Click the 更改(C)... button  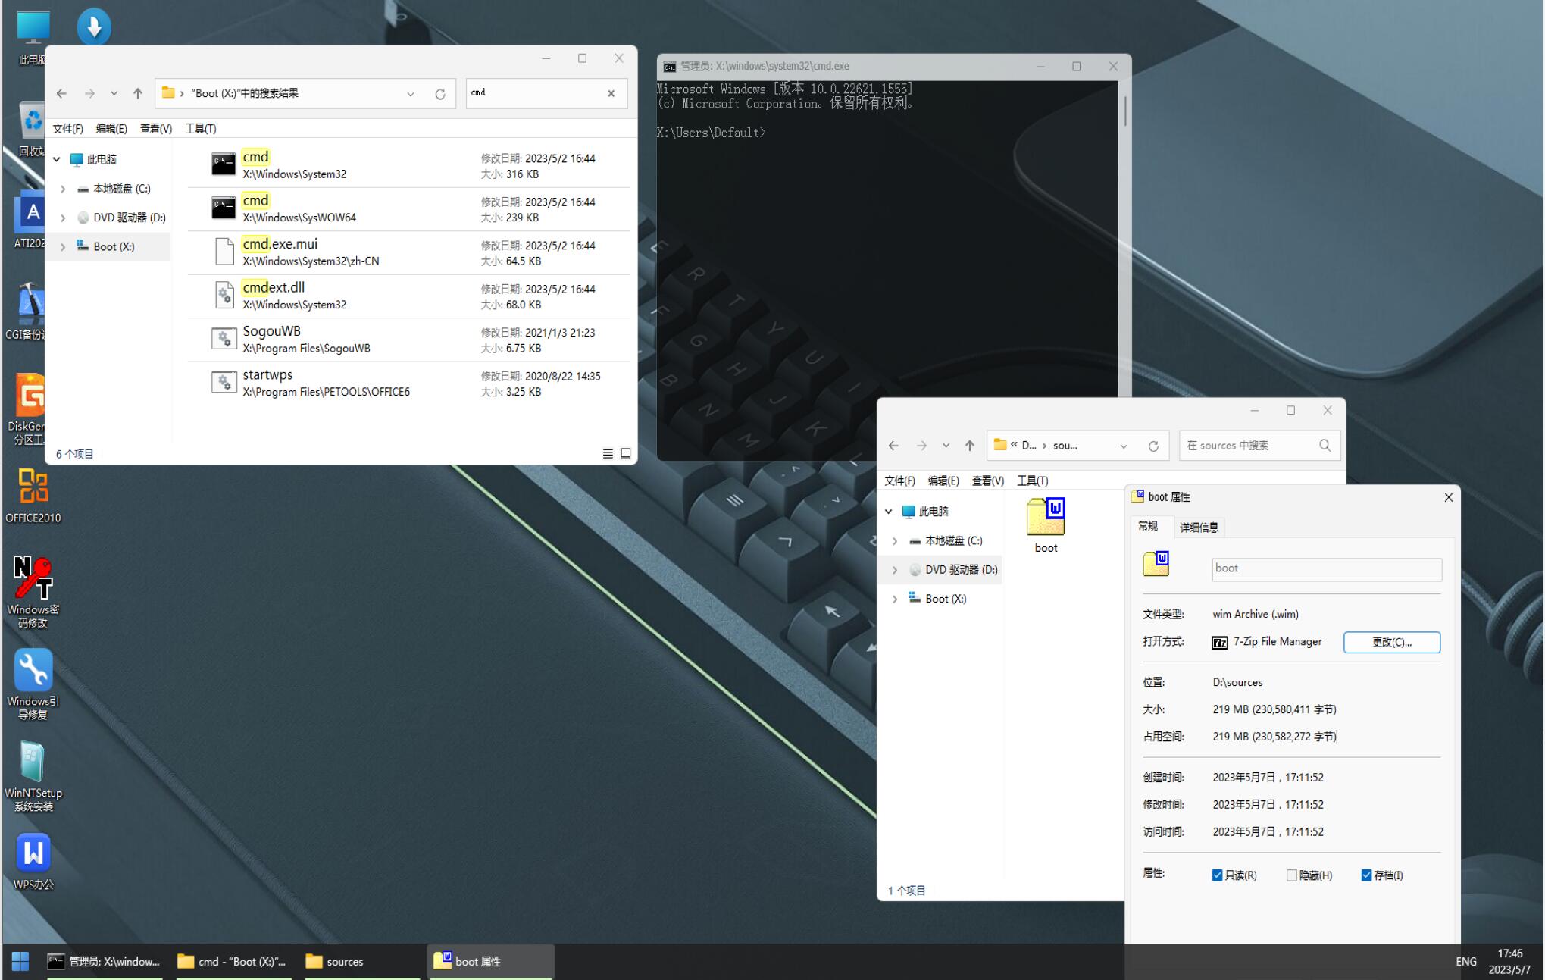1392,642
